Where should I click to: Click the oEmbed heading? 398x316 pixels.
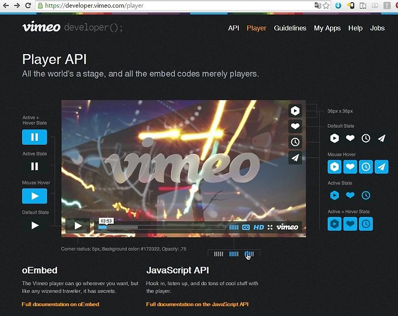[x=40, y=270]
